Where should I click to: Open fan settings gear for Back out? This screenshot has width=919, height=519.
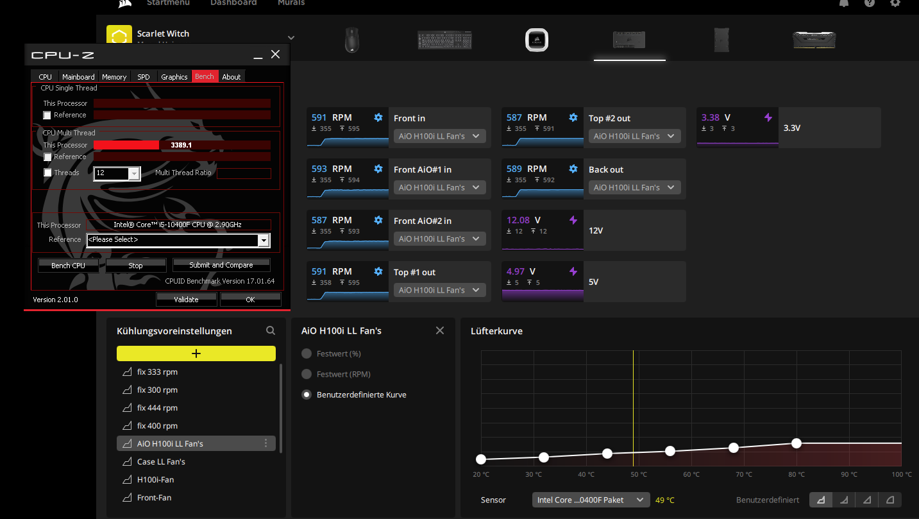click(x=573, y=169)
